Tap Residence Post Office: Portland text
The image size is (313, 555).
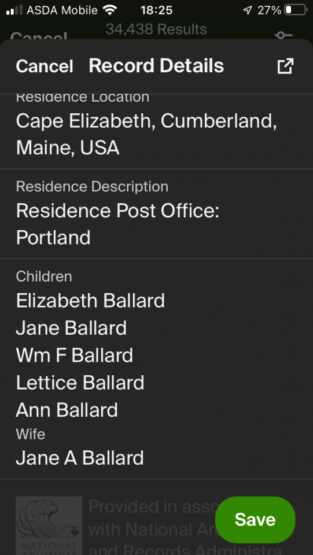click(117, 224)
